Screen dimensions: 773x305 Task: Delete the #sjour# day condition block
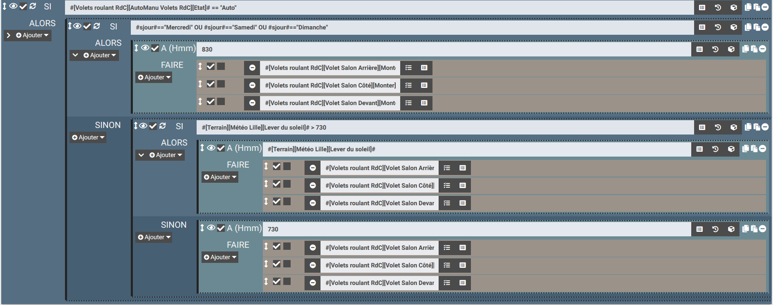(x=765, y=27)
